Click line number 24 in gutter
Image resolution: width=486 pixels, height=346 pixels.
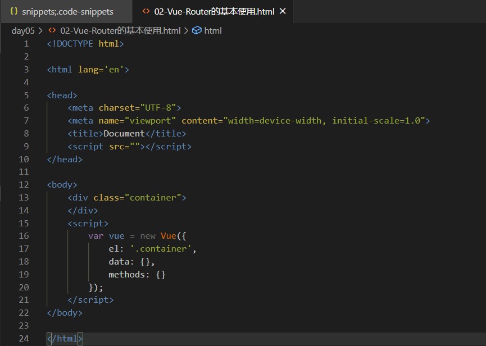[x=24, y=339]
